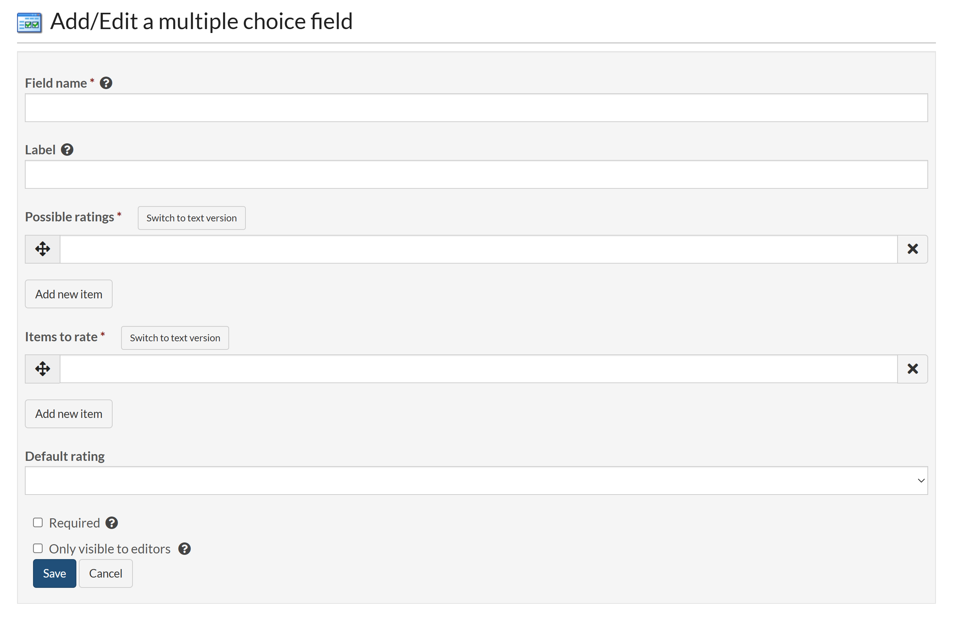Remove the Items to rate entry with X
The image size is (953, 618).
(x=912, y=368)
